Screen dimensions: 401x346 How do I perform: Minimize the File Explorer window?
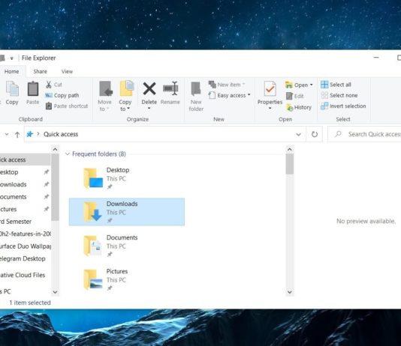pos(376,58)
